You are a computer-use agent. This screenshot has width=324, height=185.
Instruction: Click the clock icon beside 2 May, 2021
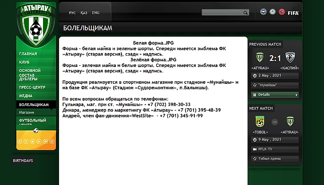click(x=255, y=76)
